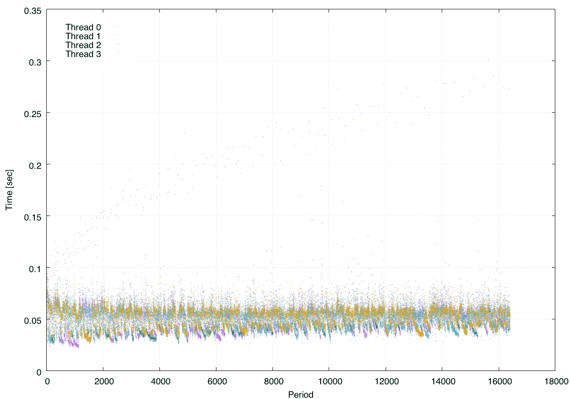Click the 0.05 y-axis tick label
This screenshot has height=399, width=570.
pyautogui.click(x=32, y=320)
